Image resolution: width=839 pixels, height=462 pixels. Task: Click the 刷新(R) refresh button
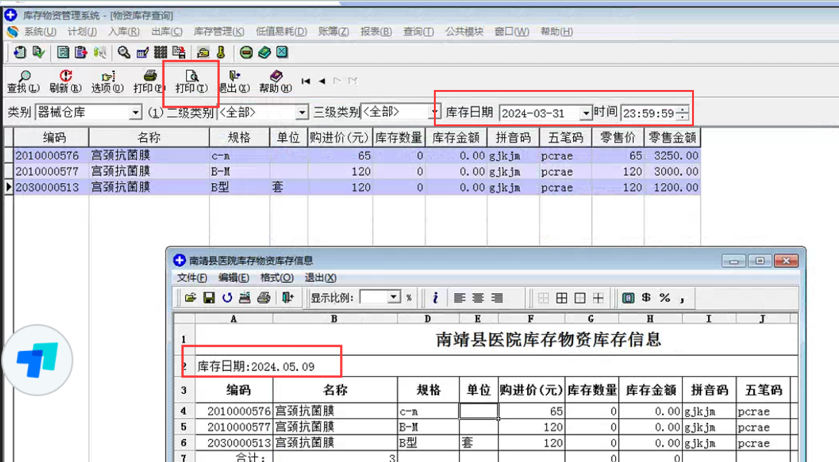tap(66, 82)
